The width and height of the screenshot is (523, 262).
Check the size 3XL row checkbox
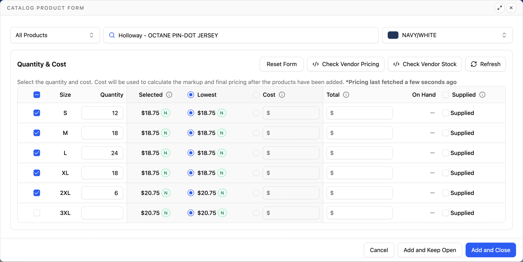37,213
